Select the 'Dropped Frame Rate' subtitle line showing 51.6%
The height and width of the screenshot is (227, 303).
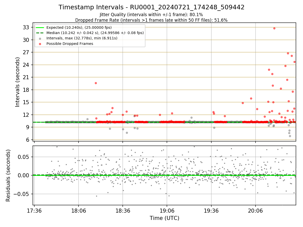point(151,20)
